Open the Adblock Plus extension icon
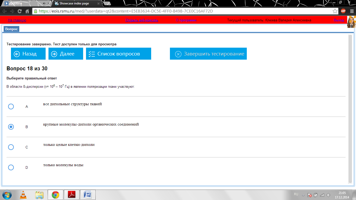Image resolution: width=356 pixels, height=200 pixels. pyautogui.click(x=343, y=11)
